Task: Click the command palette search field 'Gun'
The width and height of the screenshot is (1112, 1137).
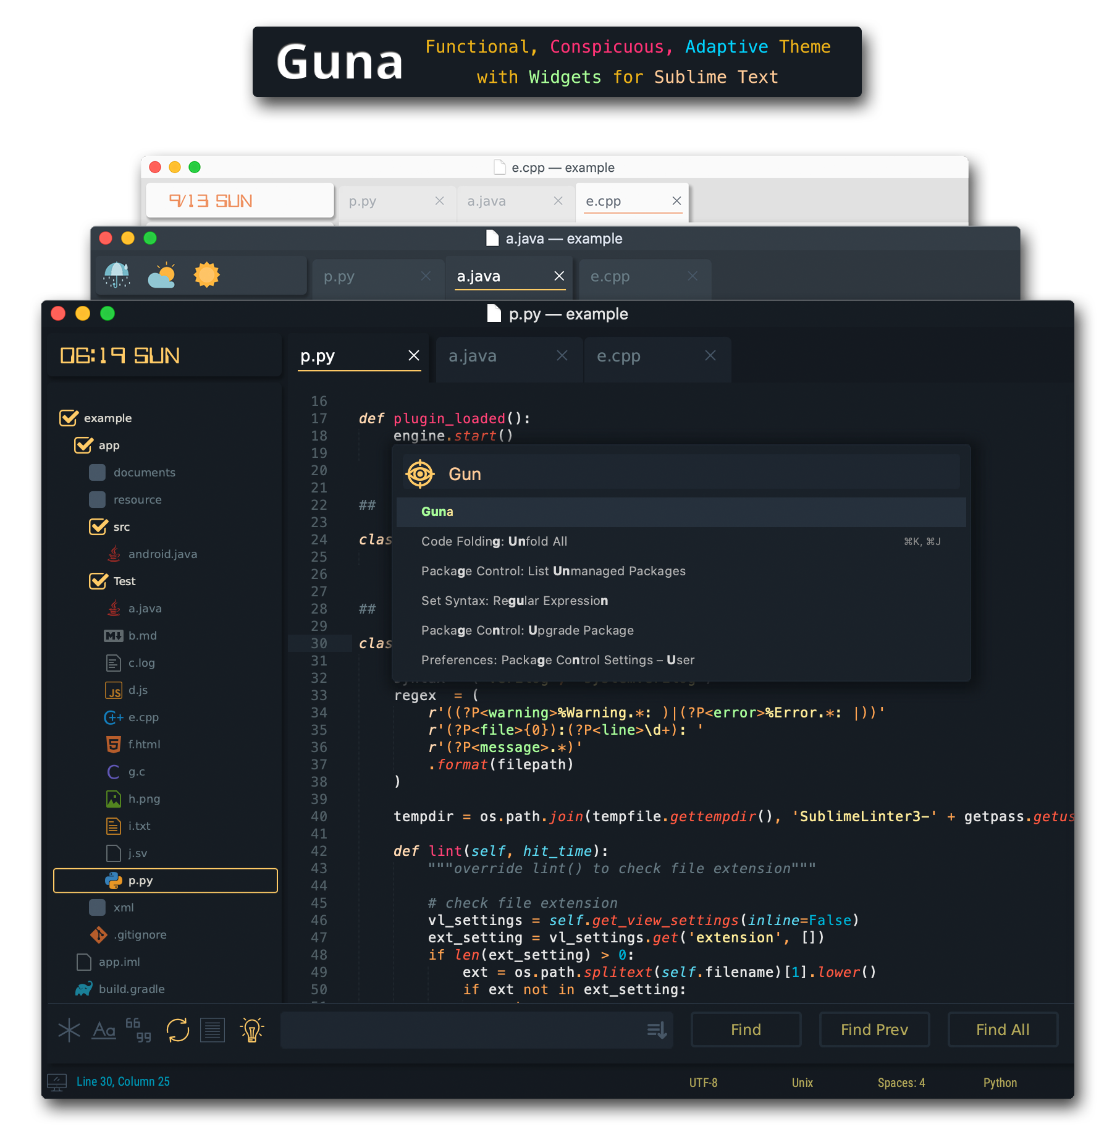Action: tap(681, 474)
